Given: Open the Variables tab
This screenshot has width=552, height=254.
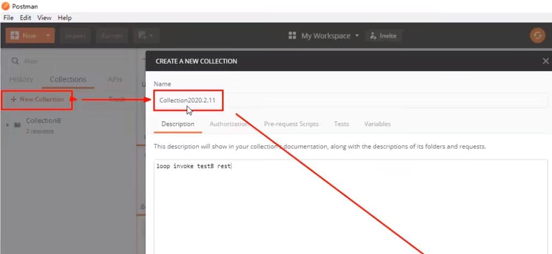Looking at the screenshot, I should (377, 124).
